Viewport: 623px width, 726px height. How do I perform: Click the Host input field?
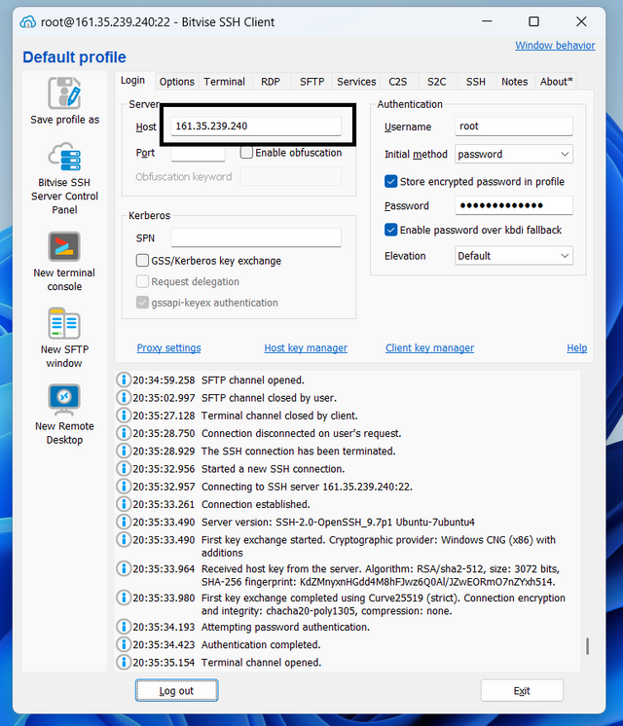click(x=256, y=126)
